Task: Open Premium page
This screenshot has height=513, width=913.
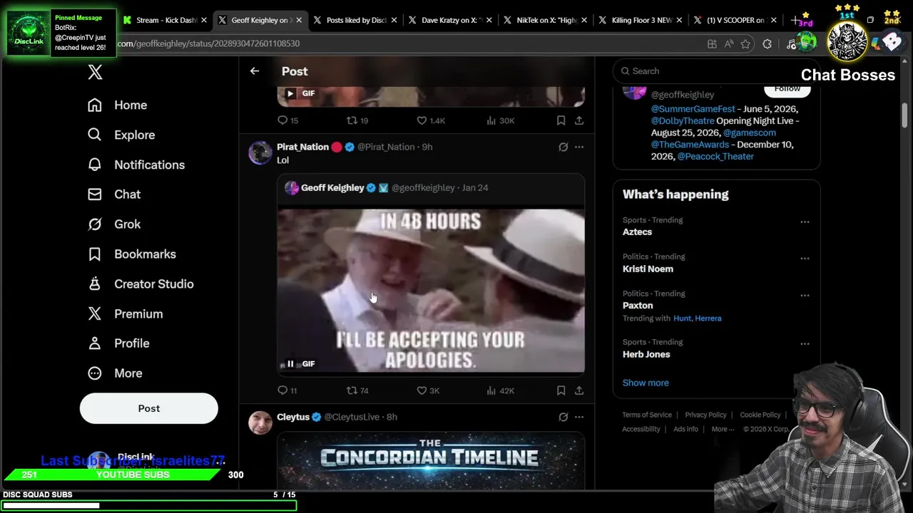Action: (x=125, y=313)
